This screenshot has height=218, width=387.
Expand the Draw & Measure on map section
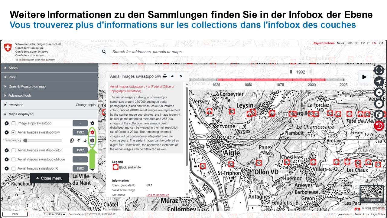pos(27,86)
